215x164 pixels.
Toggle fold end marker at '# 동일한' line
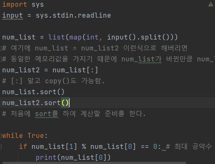coord(1,59)
